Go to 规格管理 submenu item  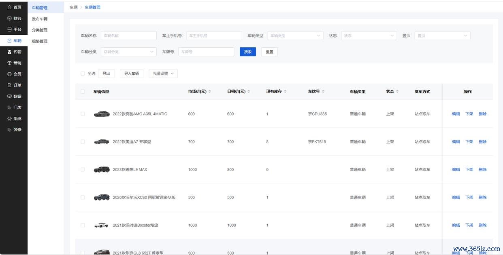coord(40,41)
